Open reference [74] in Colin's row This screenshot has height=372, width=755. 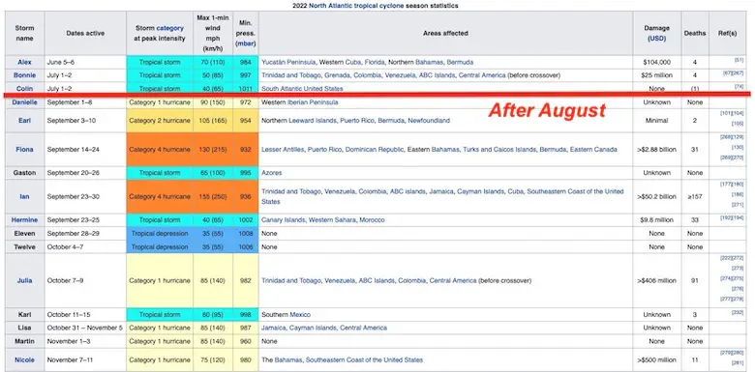[739, 86]
